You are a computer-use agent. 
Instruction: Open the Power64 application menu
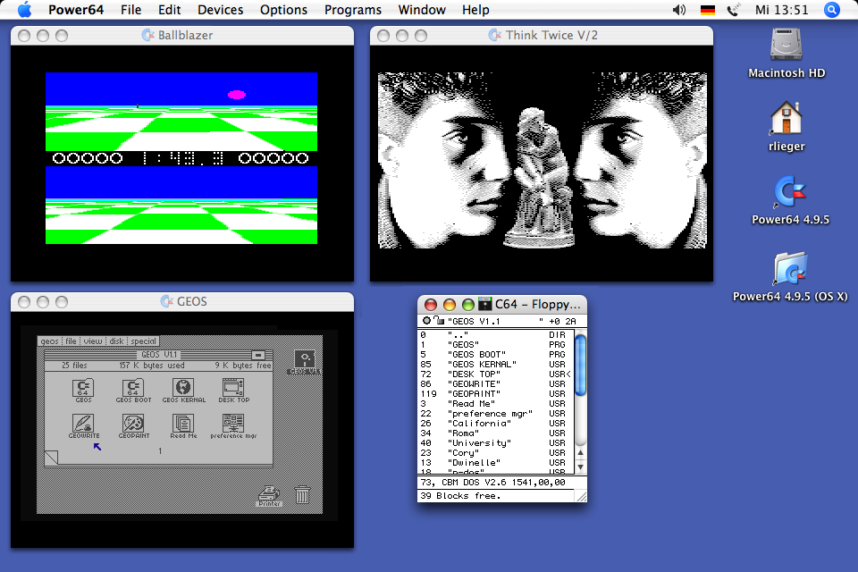click(75, 10)
